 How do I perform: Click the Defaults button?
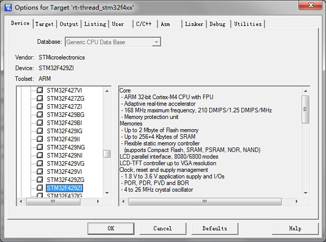coord(215,228)
